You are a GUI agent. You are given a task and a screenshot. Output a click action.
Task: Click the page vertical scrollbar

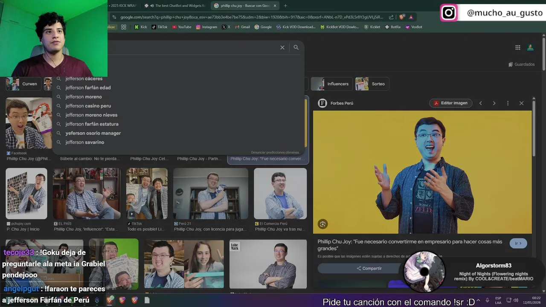click(544, 53)
